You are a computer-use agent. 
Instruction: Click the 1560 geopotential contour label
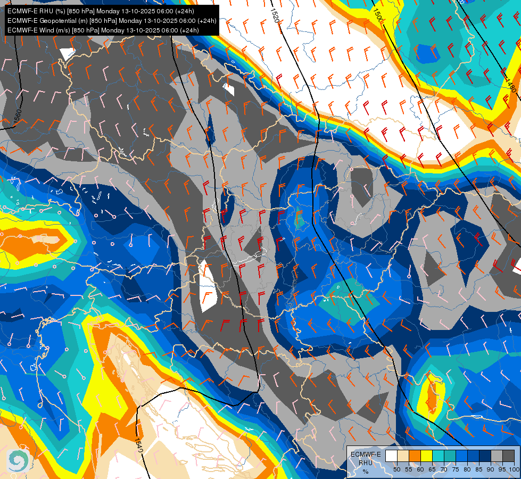tap(18, 117)
